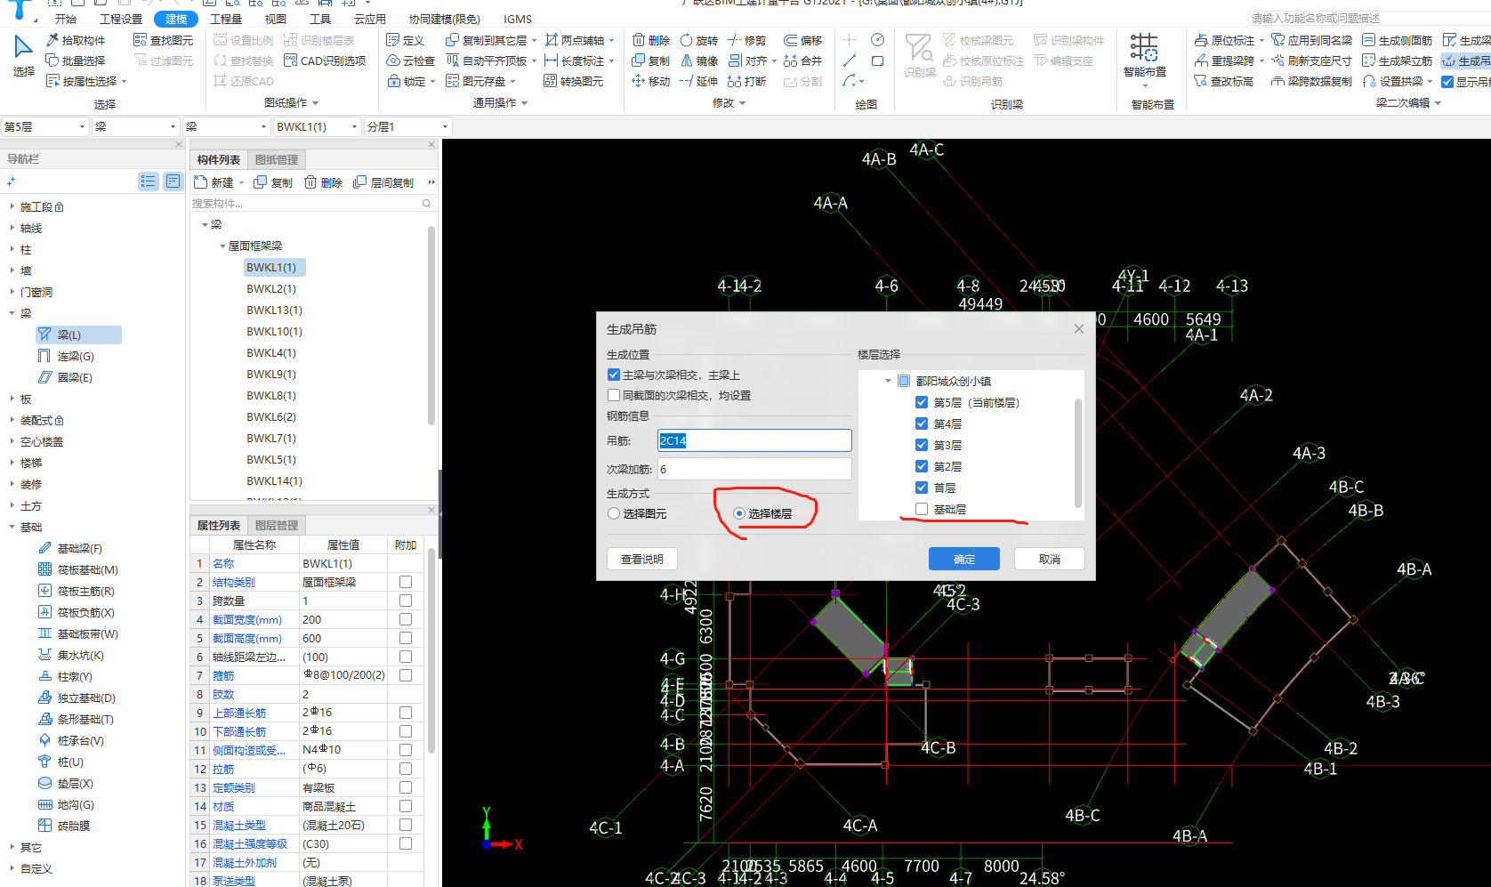Select the 选择图元 radio button

click(x=614, y=513)
